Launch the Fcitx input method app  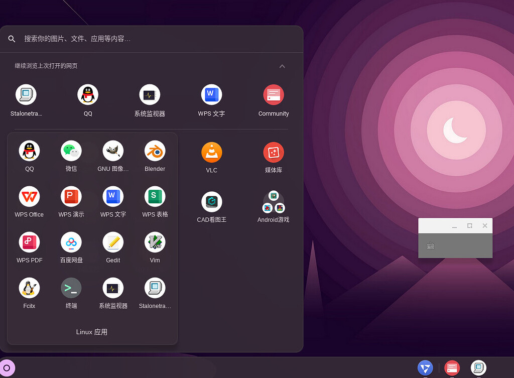(29, 288)
